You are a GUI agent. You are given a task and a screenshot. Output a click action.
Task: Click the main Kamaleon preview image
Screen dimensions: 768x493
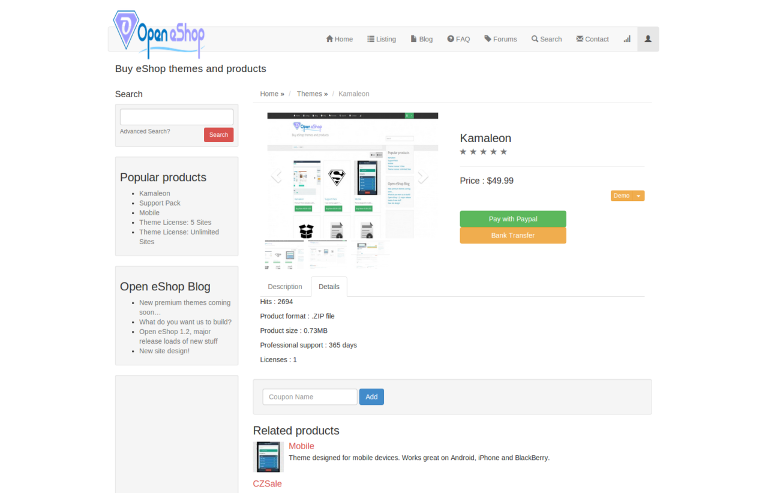(353, 175)
